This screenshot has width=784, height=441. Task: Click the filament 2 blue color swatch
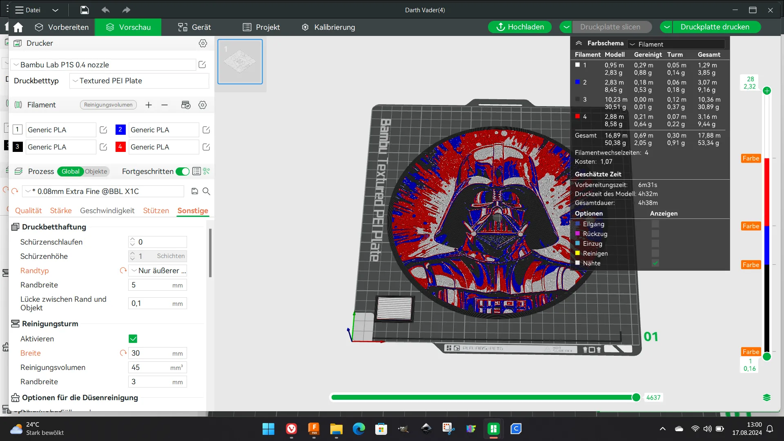[120, 129]
